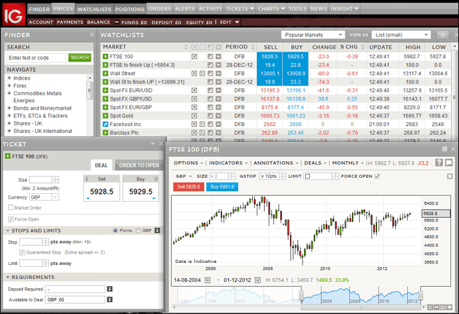Open the ticket Currency GBP dropdown
Viewport: 459px width, 314px height.
coord(44,197)
